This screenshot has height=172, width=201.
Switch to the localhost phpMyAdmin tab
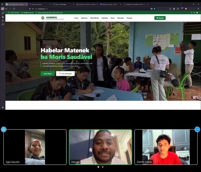pos(87,4)
